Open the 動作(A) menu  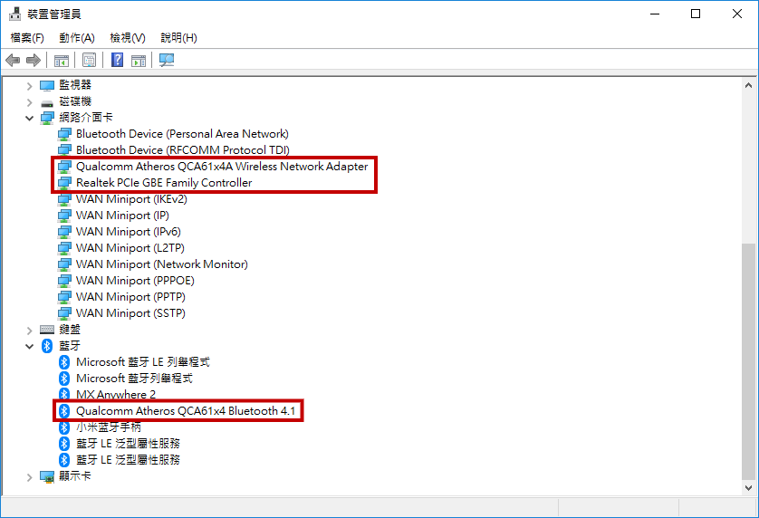pos(77,38)
